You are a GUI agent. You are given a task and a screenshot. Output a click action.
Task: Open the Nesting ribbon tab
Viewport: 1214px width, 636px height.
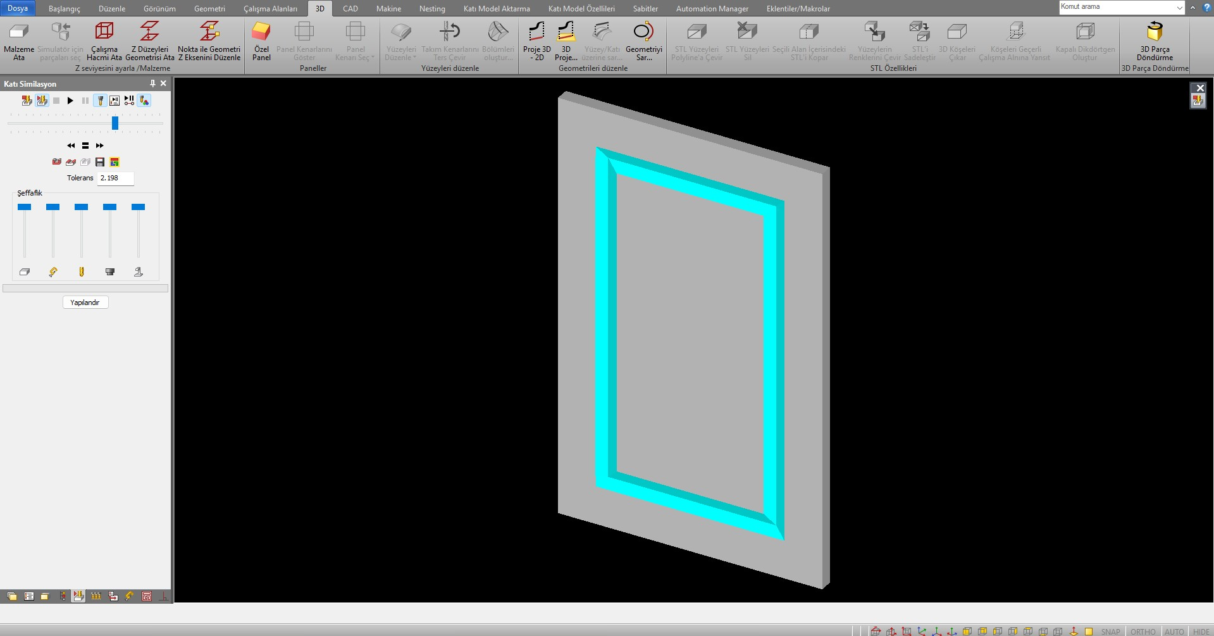tap(432, 9)
